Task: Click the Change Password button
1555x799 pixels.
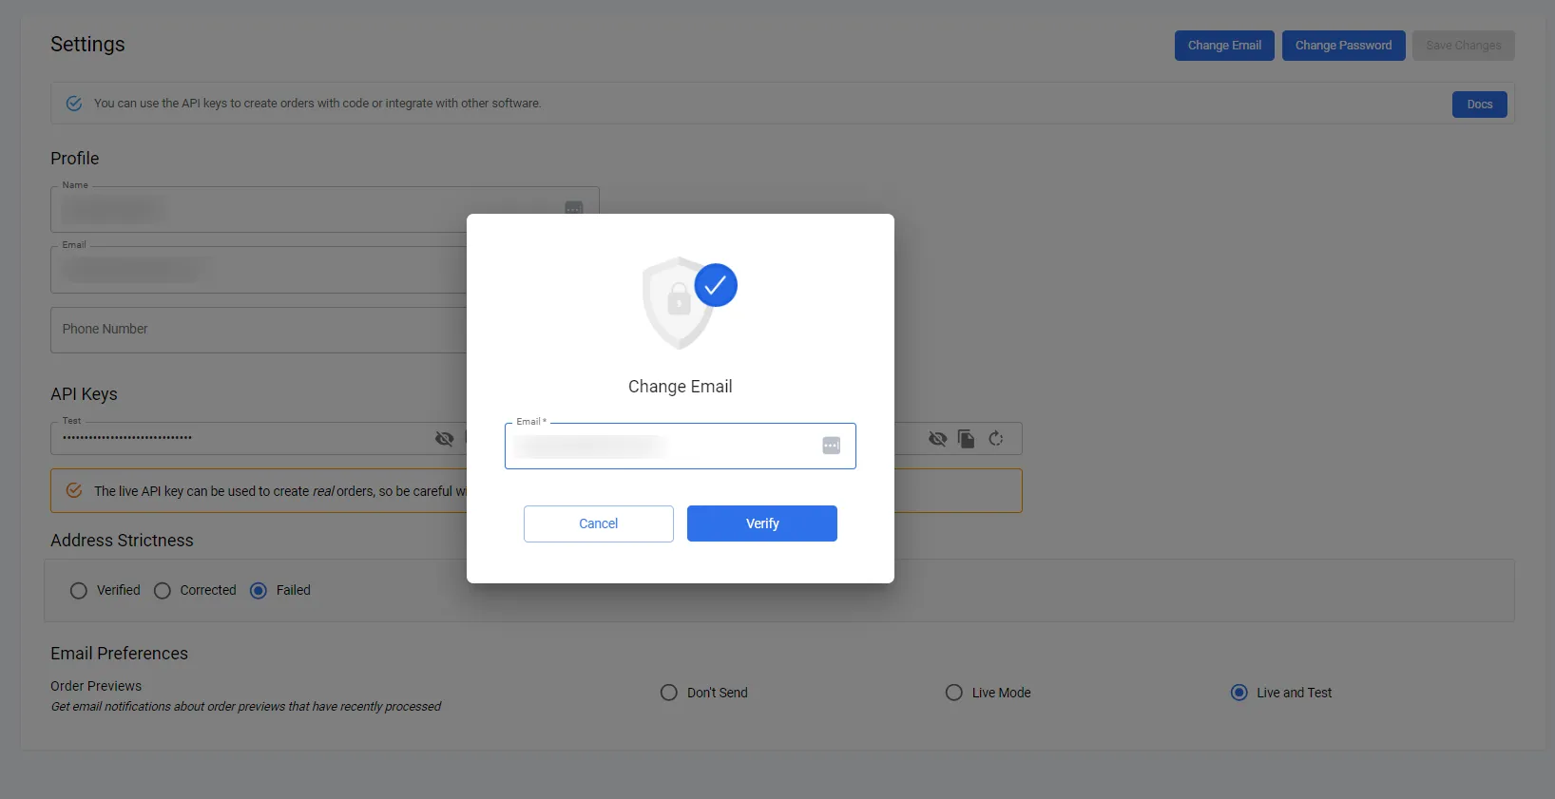Action: pos(1343,46)
